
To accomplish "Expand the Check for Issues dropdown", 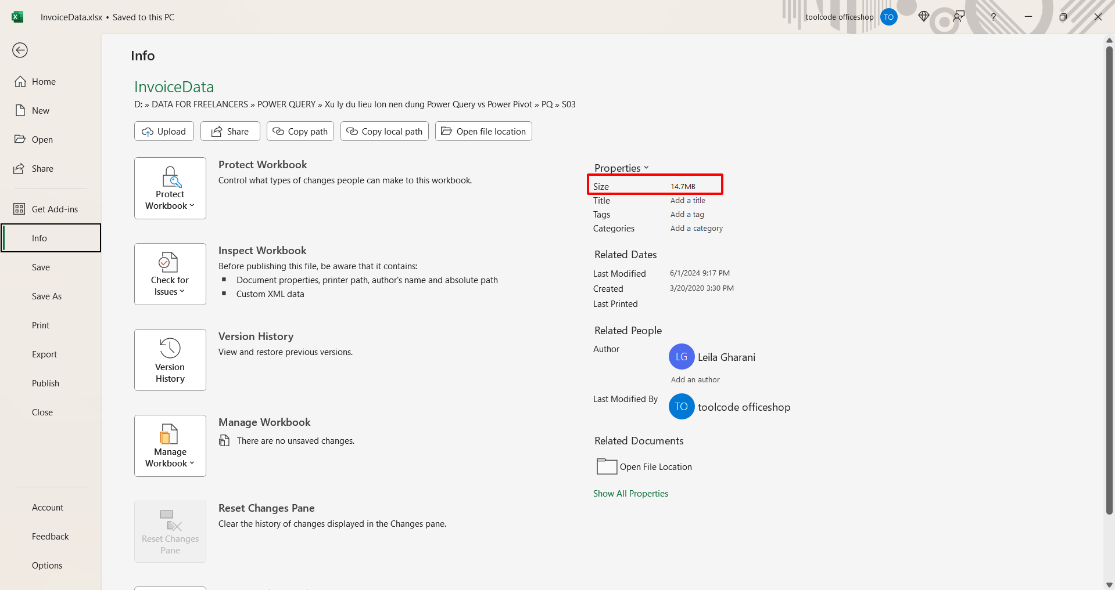I will (x=170, y=274).
